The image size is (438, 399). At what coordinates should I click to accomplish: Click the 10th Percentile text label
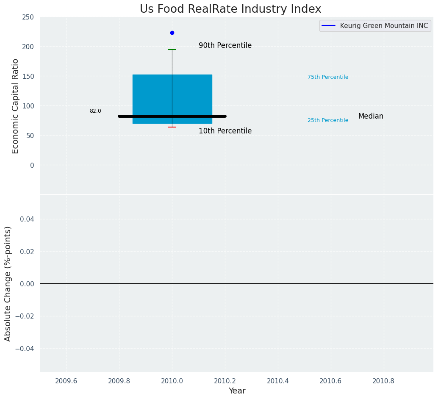[x=225, y=131]
